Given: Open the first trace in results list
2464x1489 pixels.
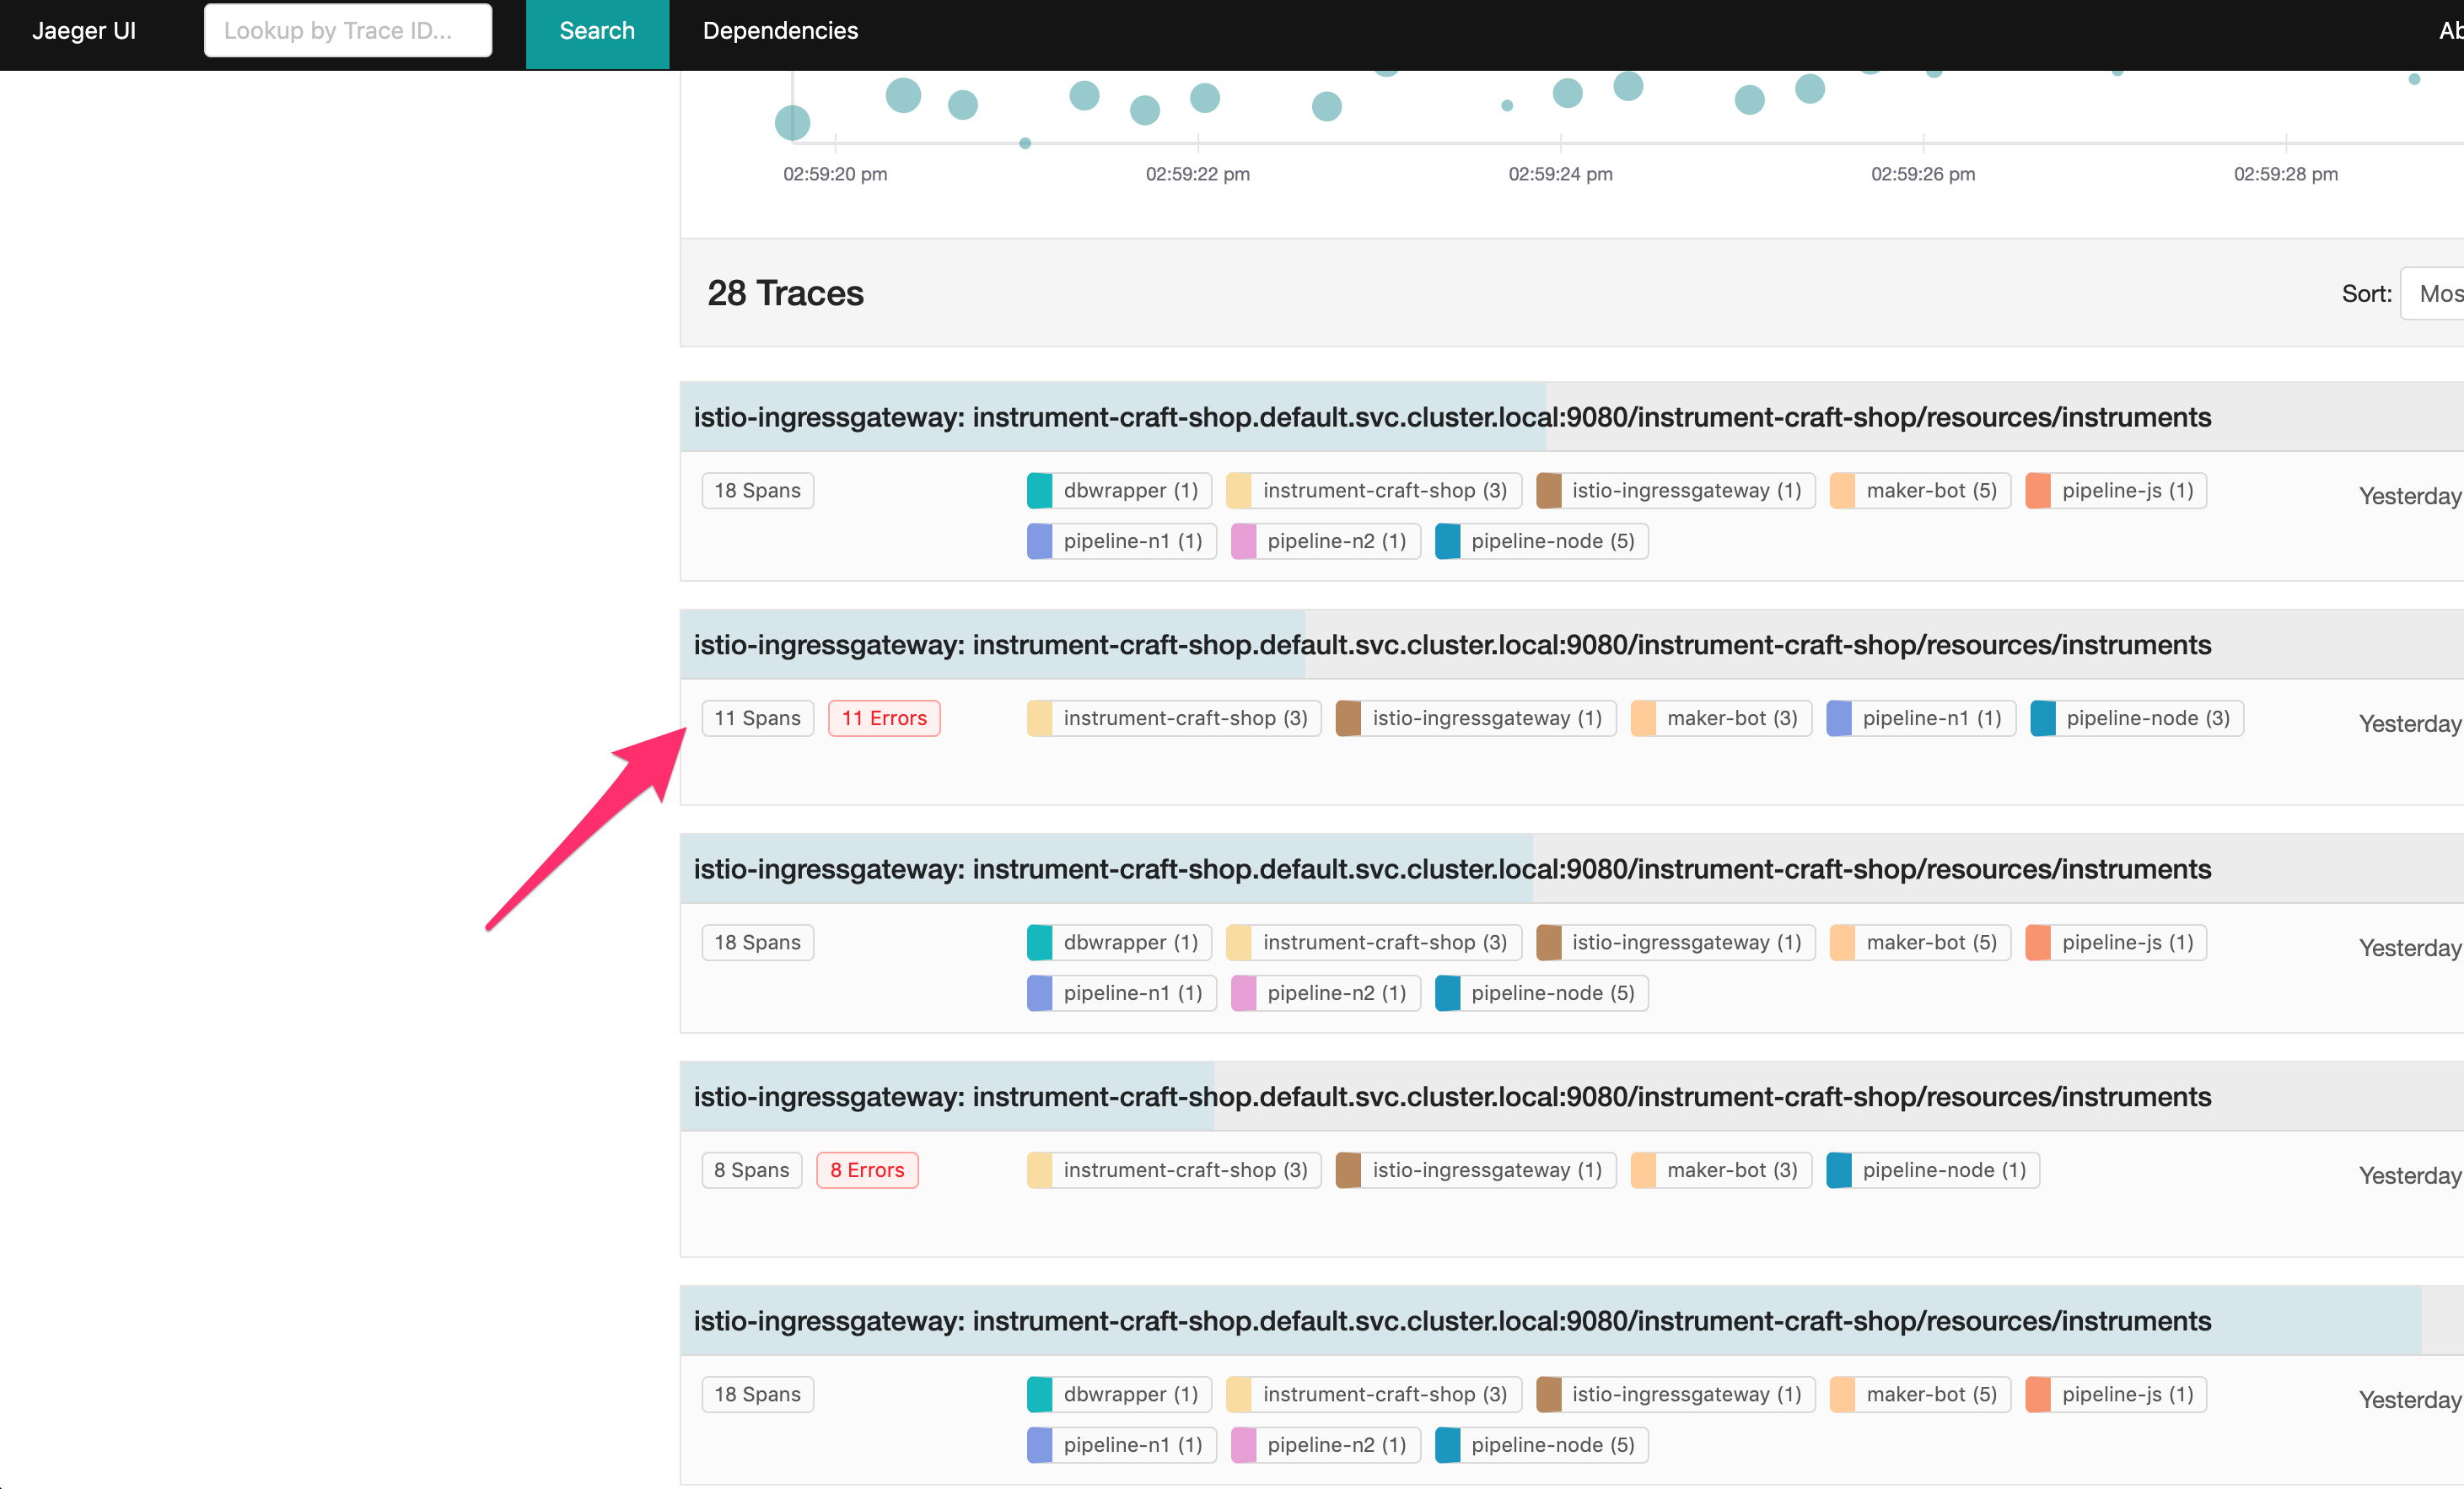Looking at the screenshot, I should tap(1452, 417).
